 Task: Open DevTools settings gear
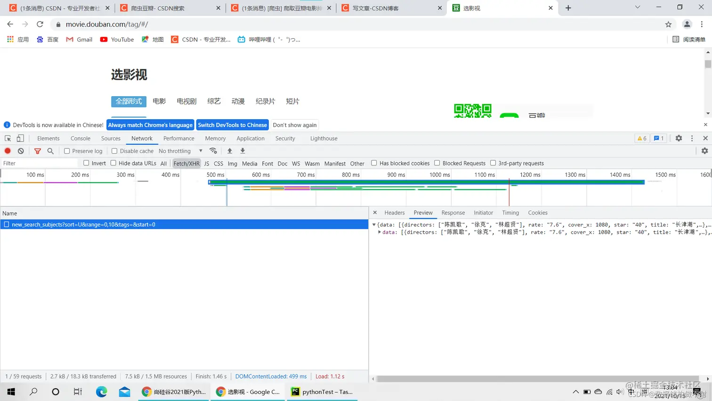679,138
